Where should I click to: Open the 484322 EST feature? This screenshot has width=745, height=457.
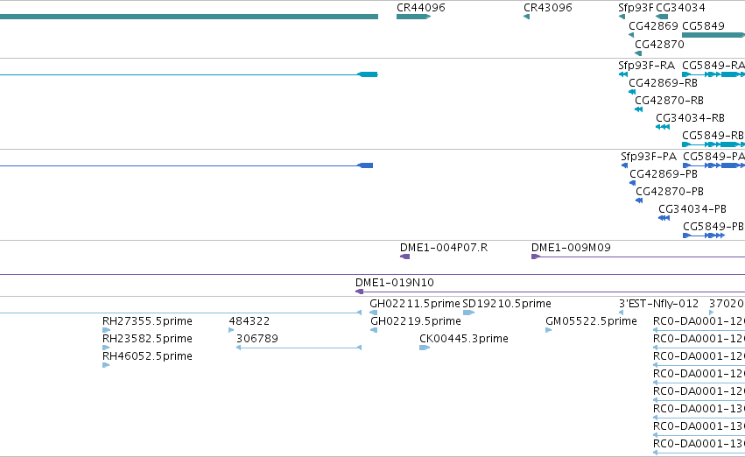[231, 330]
